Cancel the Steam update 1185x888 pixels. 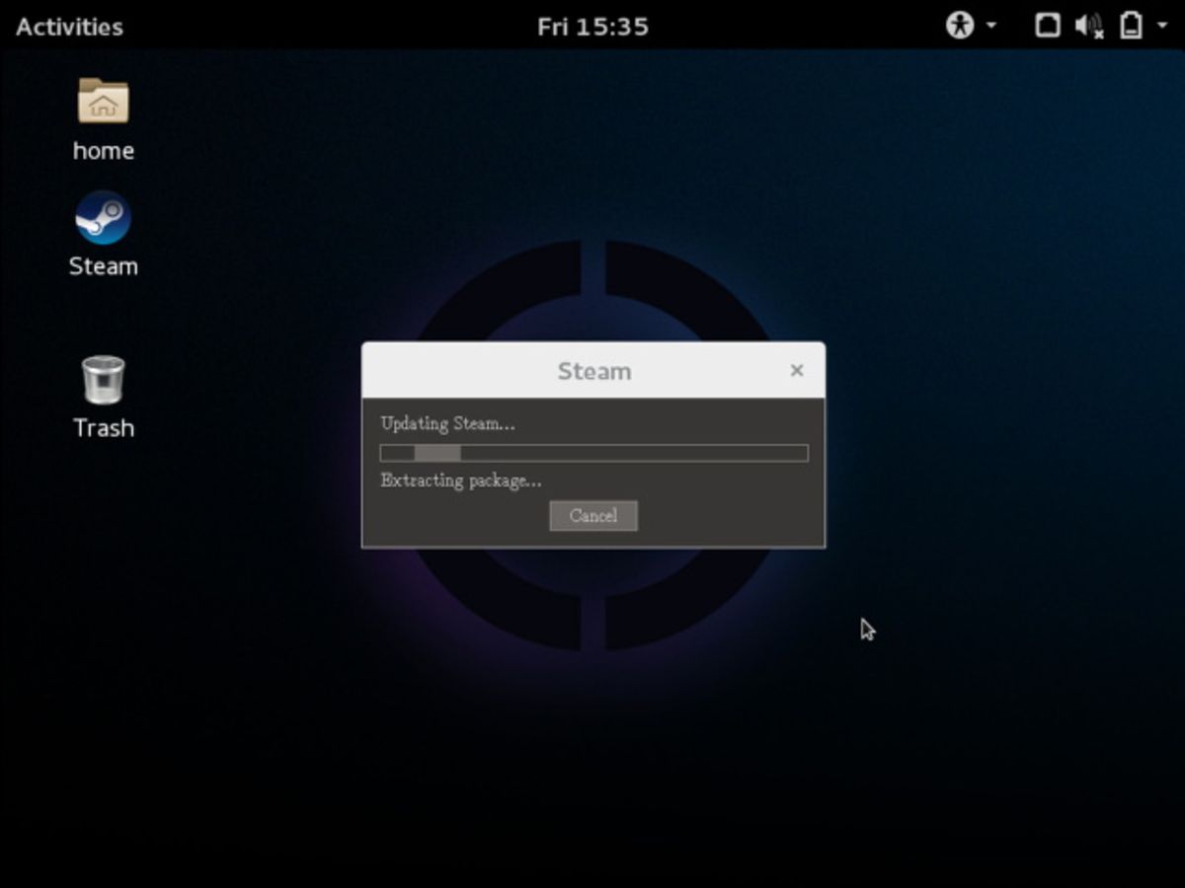coord(593,516)
